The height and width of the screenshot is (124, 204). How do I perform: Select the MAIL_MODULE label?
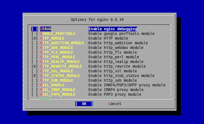pos(52,85)
